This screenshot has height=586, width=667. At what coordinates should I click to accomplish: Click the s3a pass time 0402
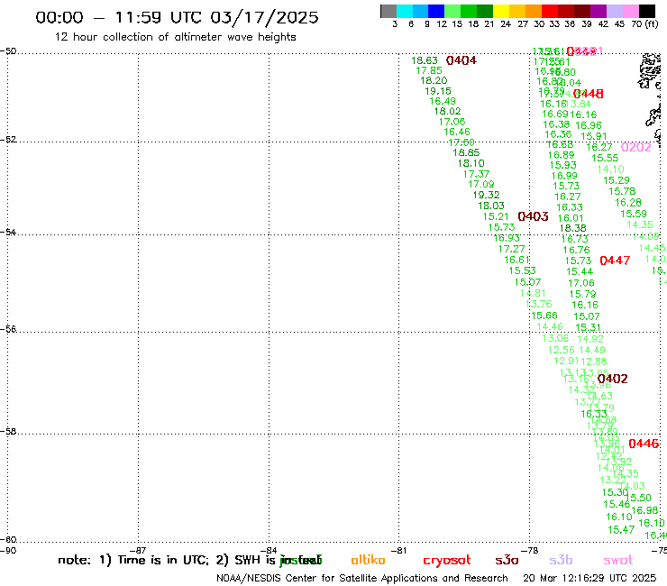[x=612, y=379]
